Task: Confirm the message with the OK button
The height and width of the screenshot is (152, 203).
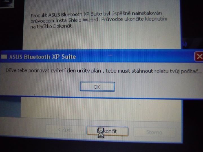Action: point(97,87)
